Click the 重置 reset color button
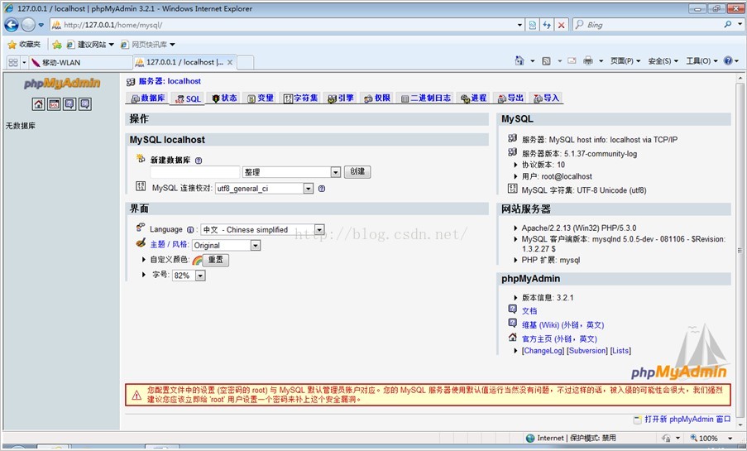Screen dimensions: 747x451 [x=216, y=260]
